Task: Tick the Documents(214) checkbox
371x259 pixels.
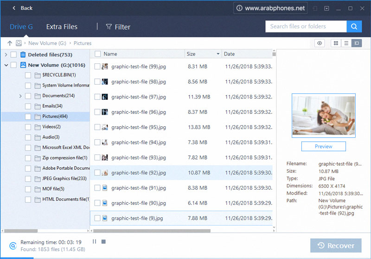Action: (x=28, y=96)
